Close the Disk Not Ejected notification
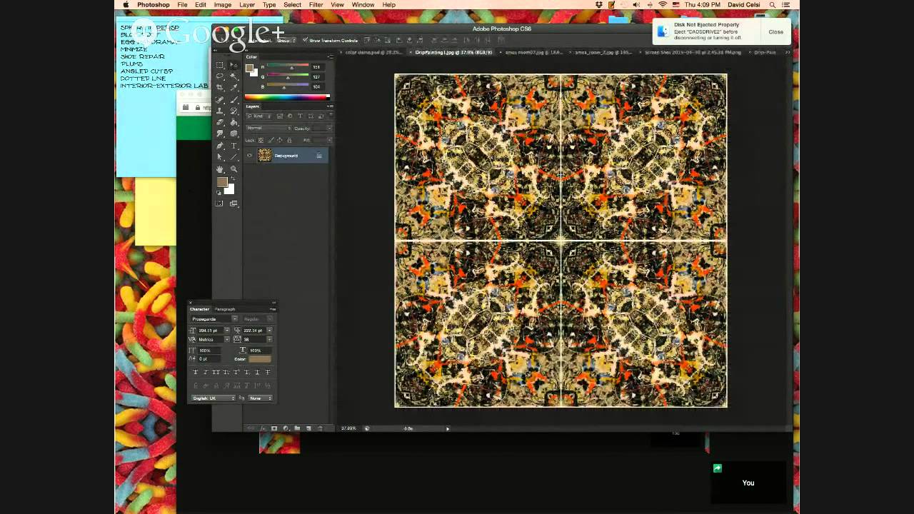914x514 pixels. click(x=775, y=31)
